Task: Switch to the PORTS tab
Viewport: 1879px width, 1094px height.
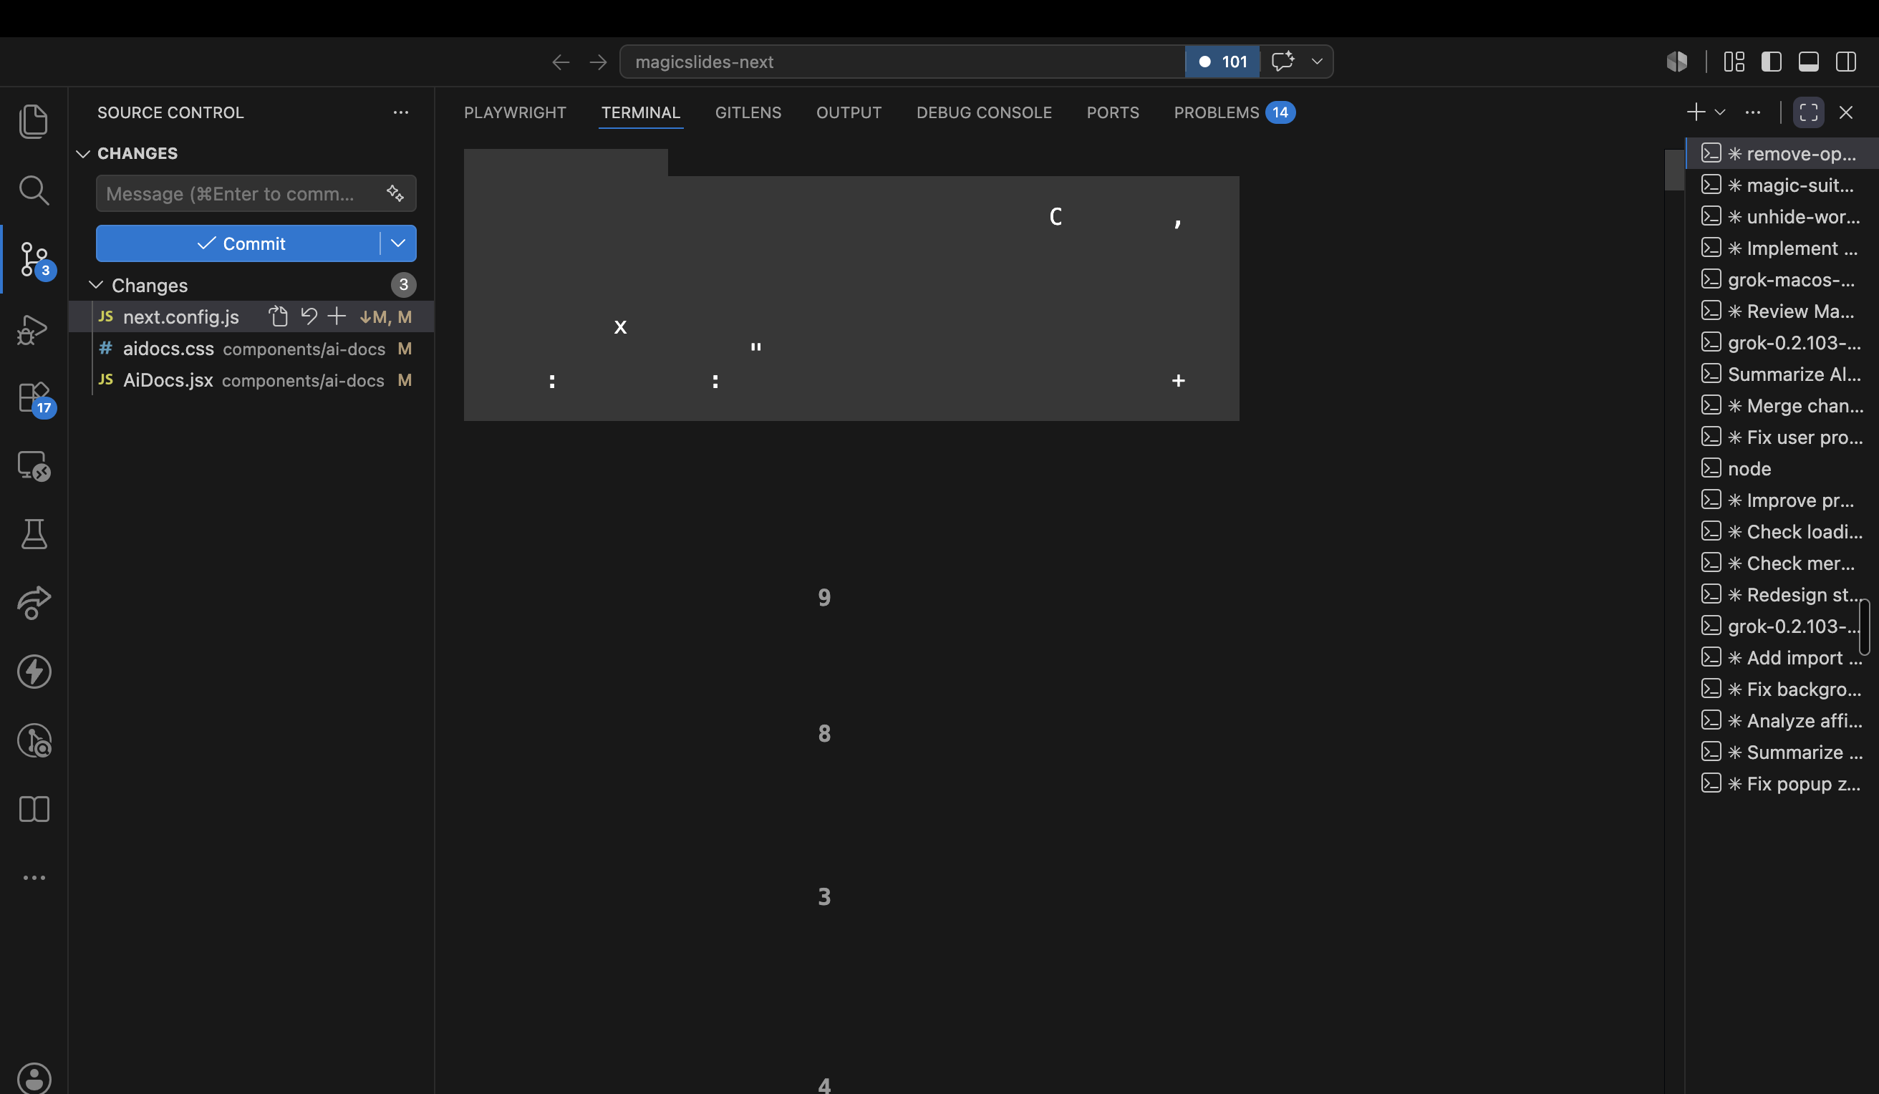Action: tap(1113, 112)
